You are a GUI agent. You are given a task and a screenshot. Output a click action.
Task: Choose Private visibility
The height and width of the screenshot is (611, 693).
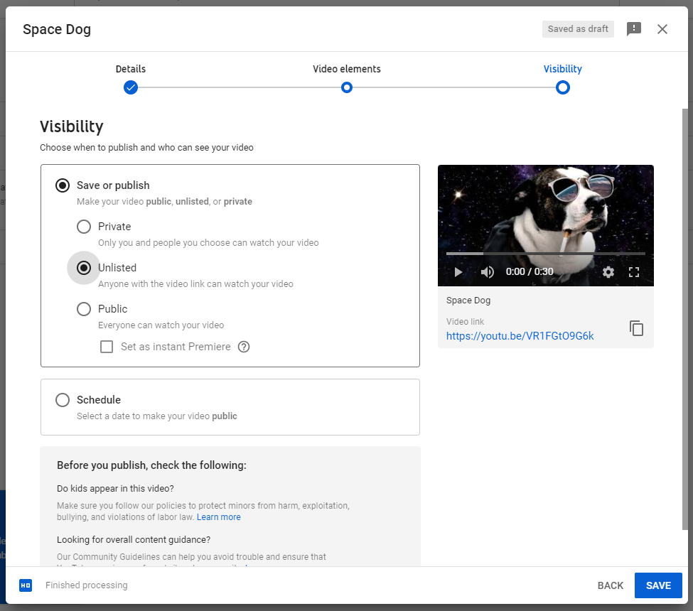pos(84,227)
